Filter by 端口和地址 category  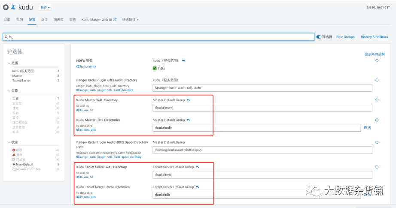click(x=20, y=123)
